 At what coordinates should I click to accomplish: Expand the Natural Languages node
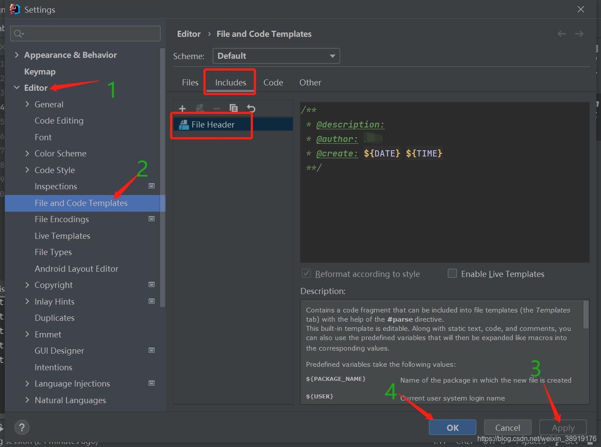point(27,400)
